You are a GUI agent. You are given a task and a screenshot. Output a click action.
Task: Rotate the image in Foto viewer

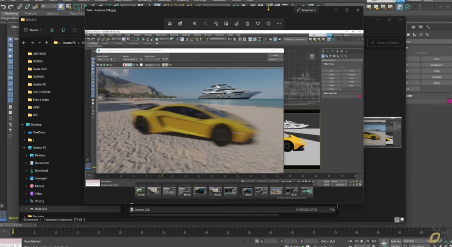coord(215,24)
